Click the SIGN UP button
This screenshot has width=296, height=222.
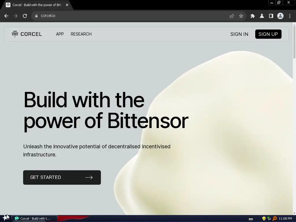click(x=268, y=34)
